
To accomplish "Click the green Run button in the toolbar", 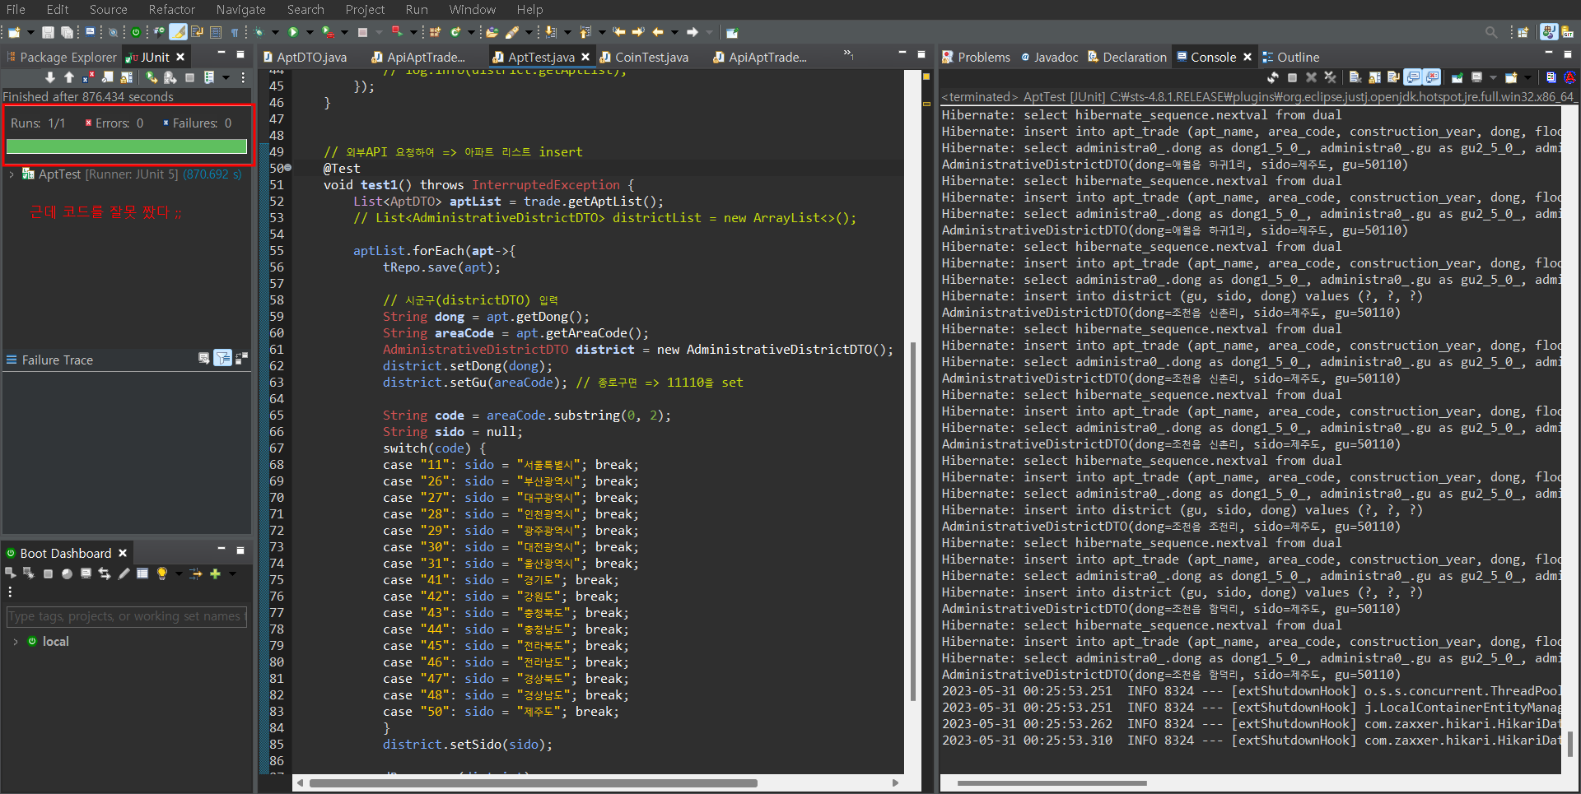I will [x=292, y=32].
